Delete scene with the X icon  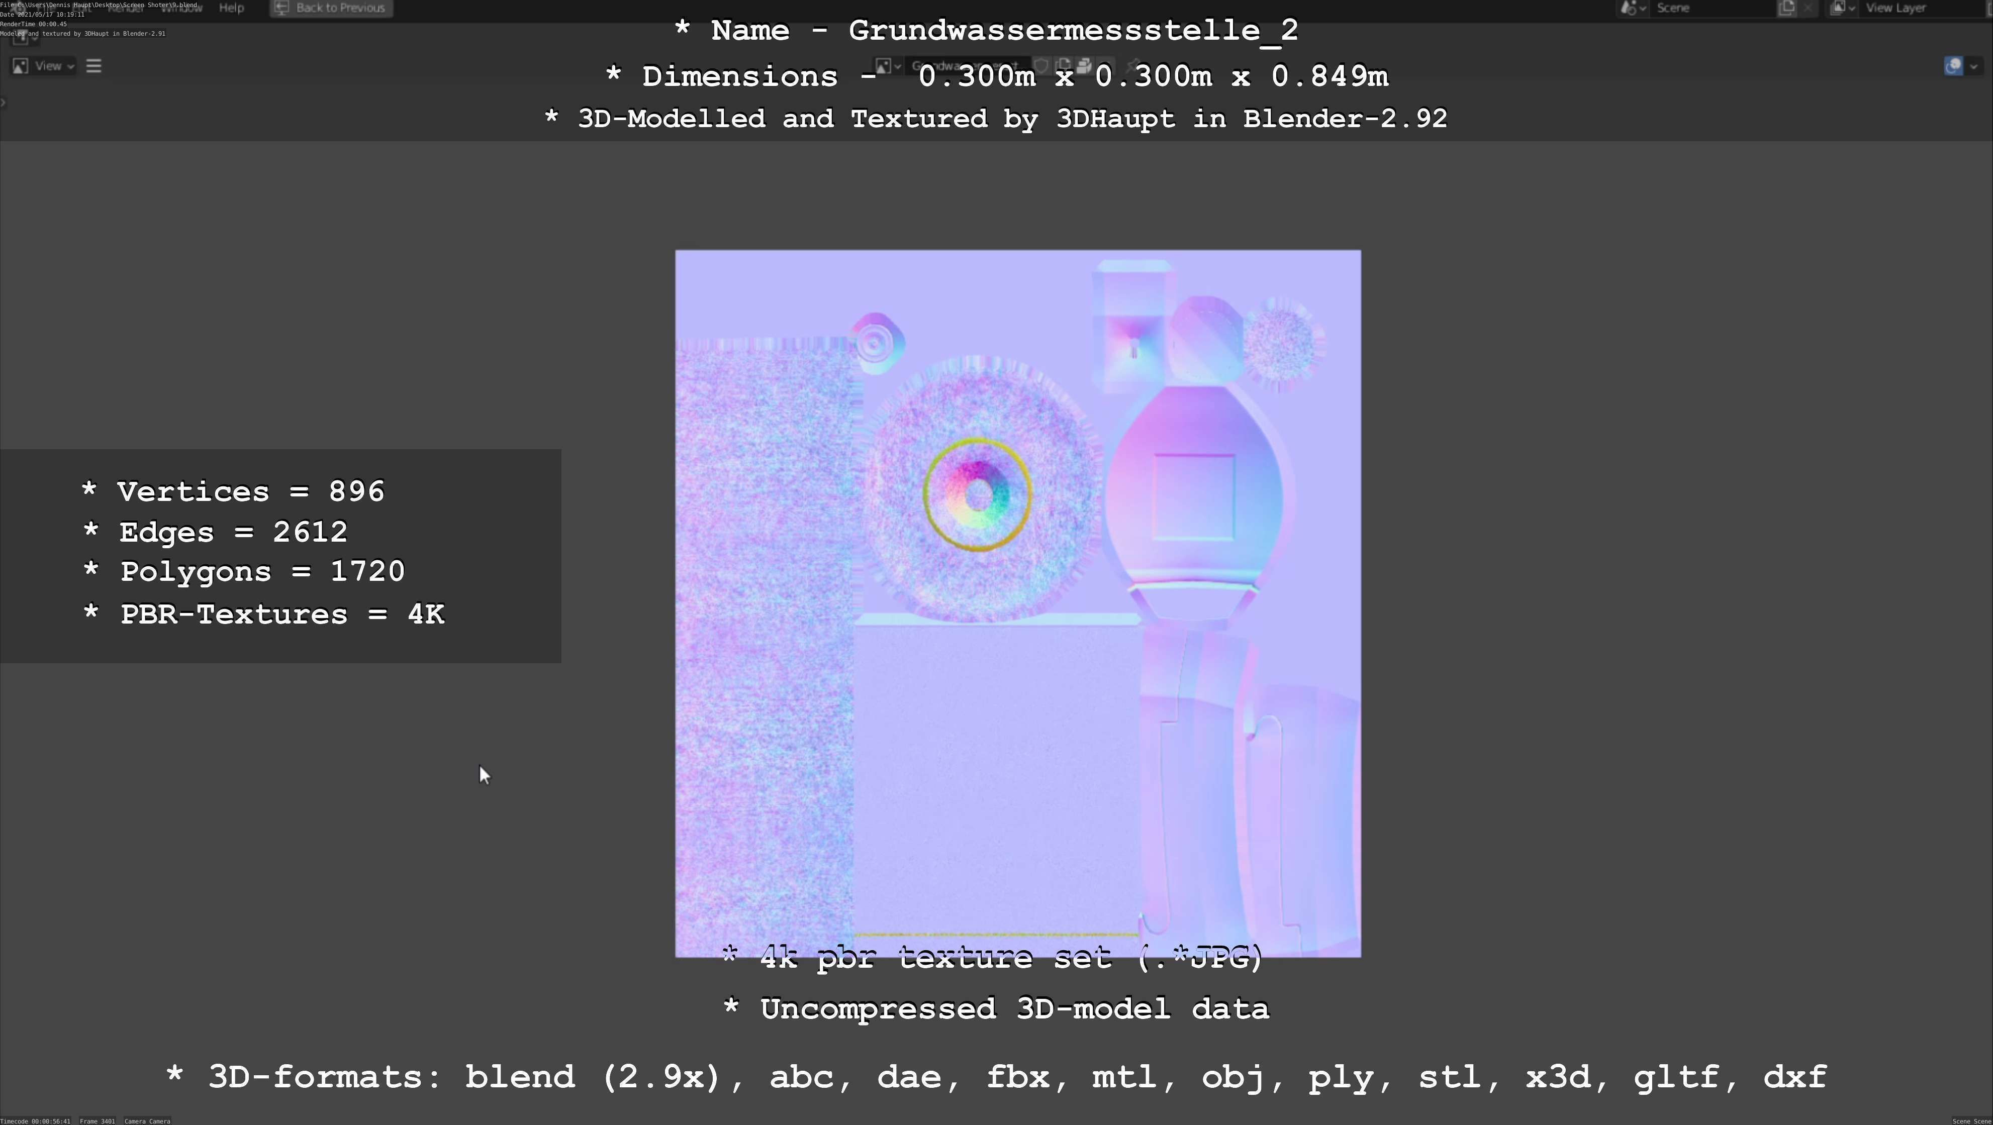(1808, 8)
